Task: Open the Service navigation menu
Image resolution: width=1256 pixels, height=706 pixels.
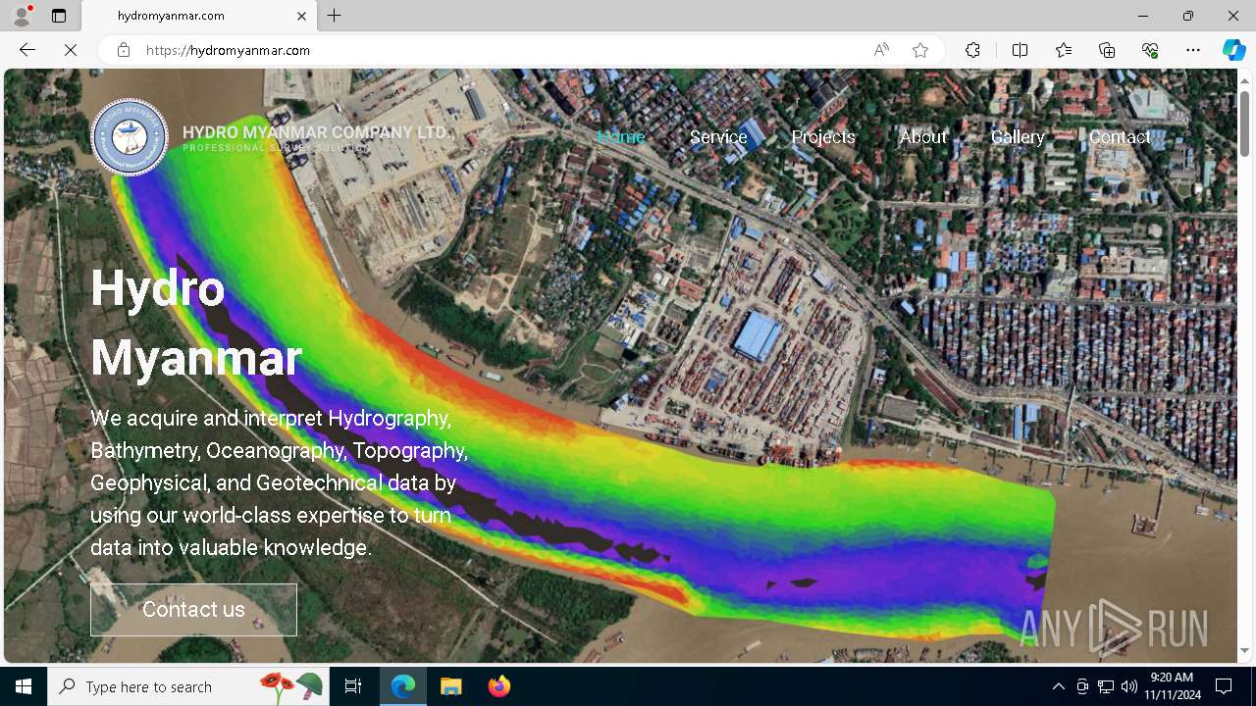Action: [x=718, y=137]
